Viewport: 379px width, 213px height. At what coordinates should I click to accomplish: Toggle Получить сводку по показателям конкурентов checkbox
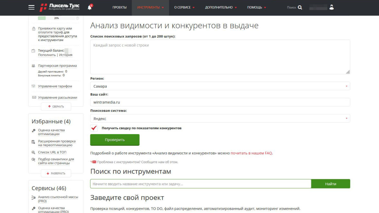[94, 128]
